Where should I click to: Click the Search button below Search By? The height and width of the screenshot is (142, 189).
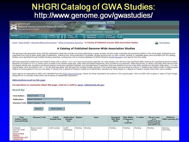pyautogui.click(x=38, y=108)
